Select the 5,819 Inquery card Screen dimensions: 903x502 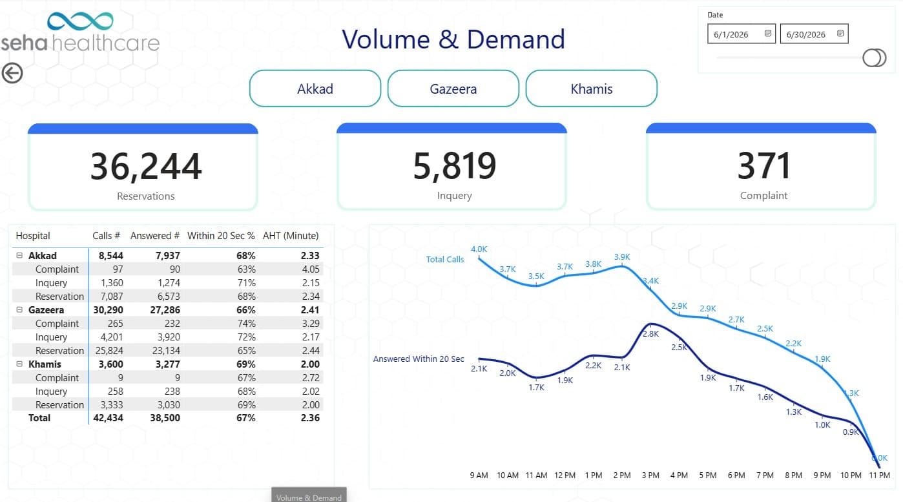(x=451, y=167)
